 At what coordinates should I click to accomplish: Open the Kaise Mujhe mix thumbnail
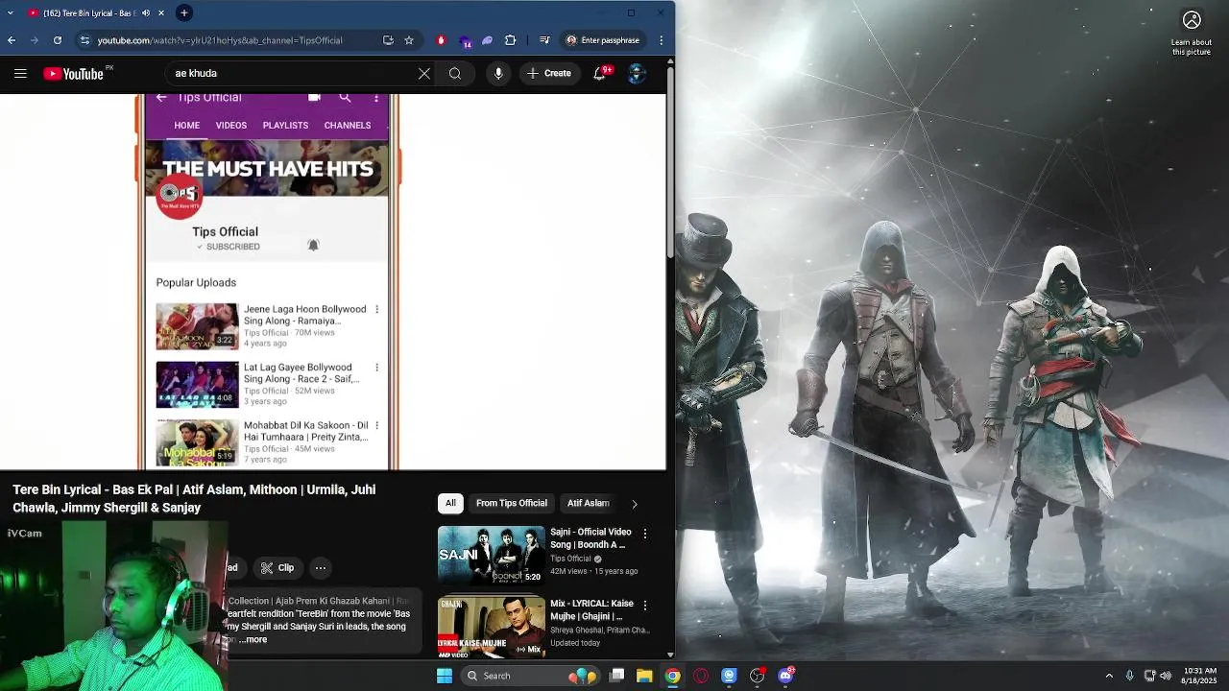(x=491, y=628)
